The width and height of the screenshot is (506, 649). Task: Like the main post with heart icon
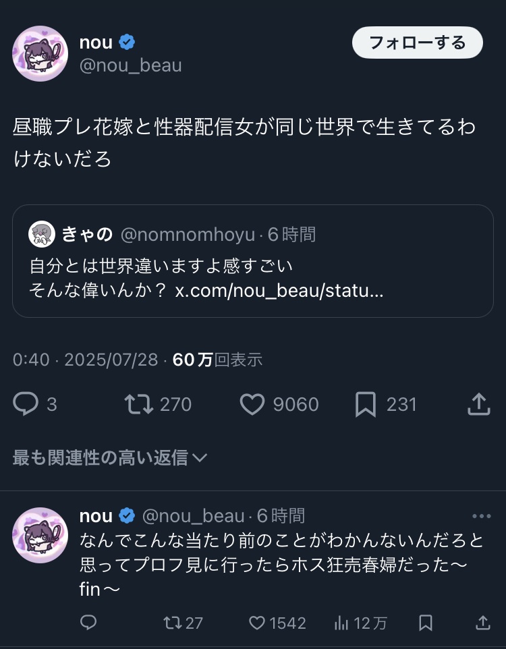252,404
